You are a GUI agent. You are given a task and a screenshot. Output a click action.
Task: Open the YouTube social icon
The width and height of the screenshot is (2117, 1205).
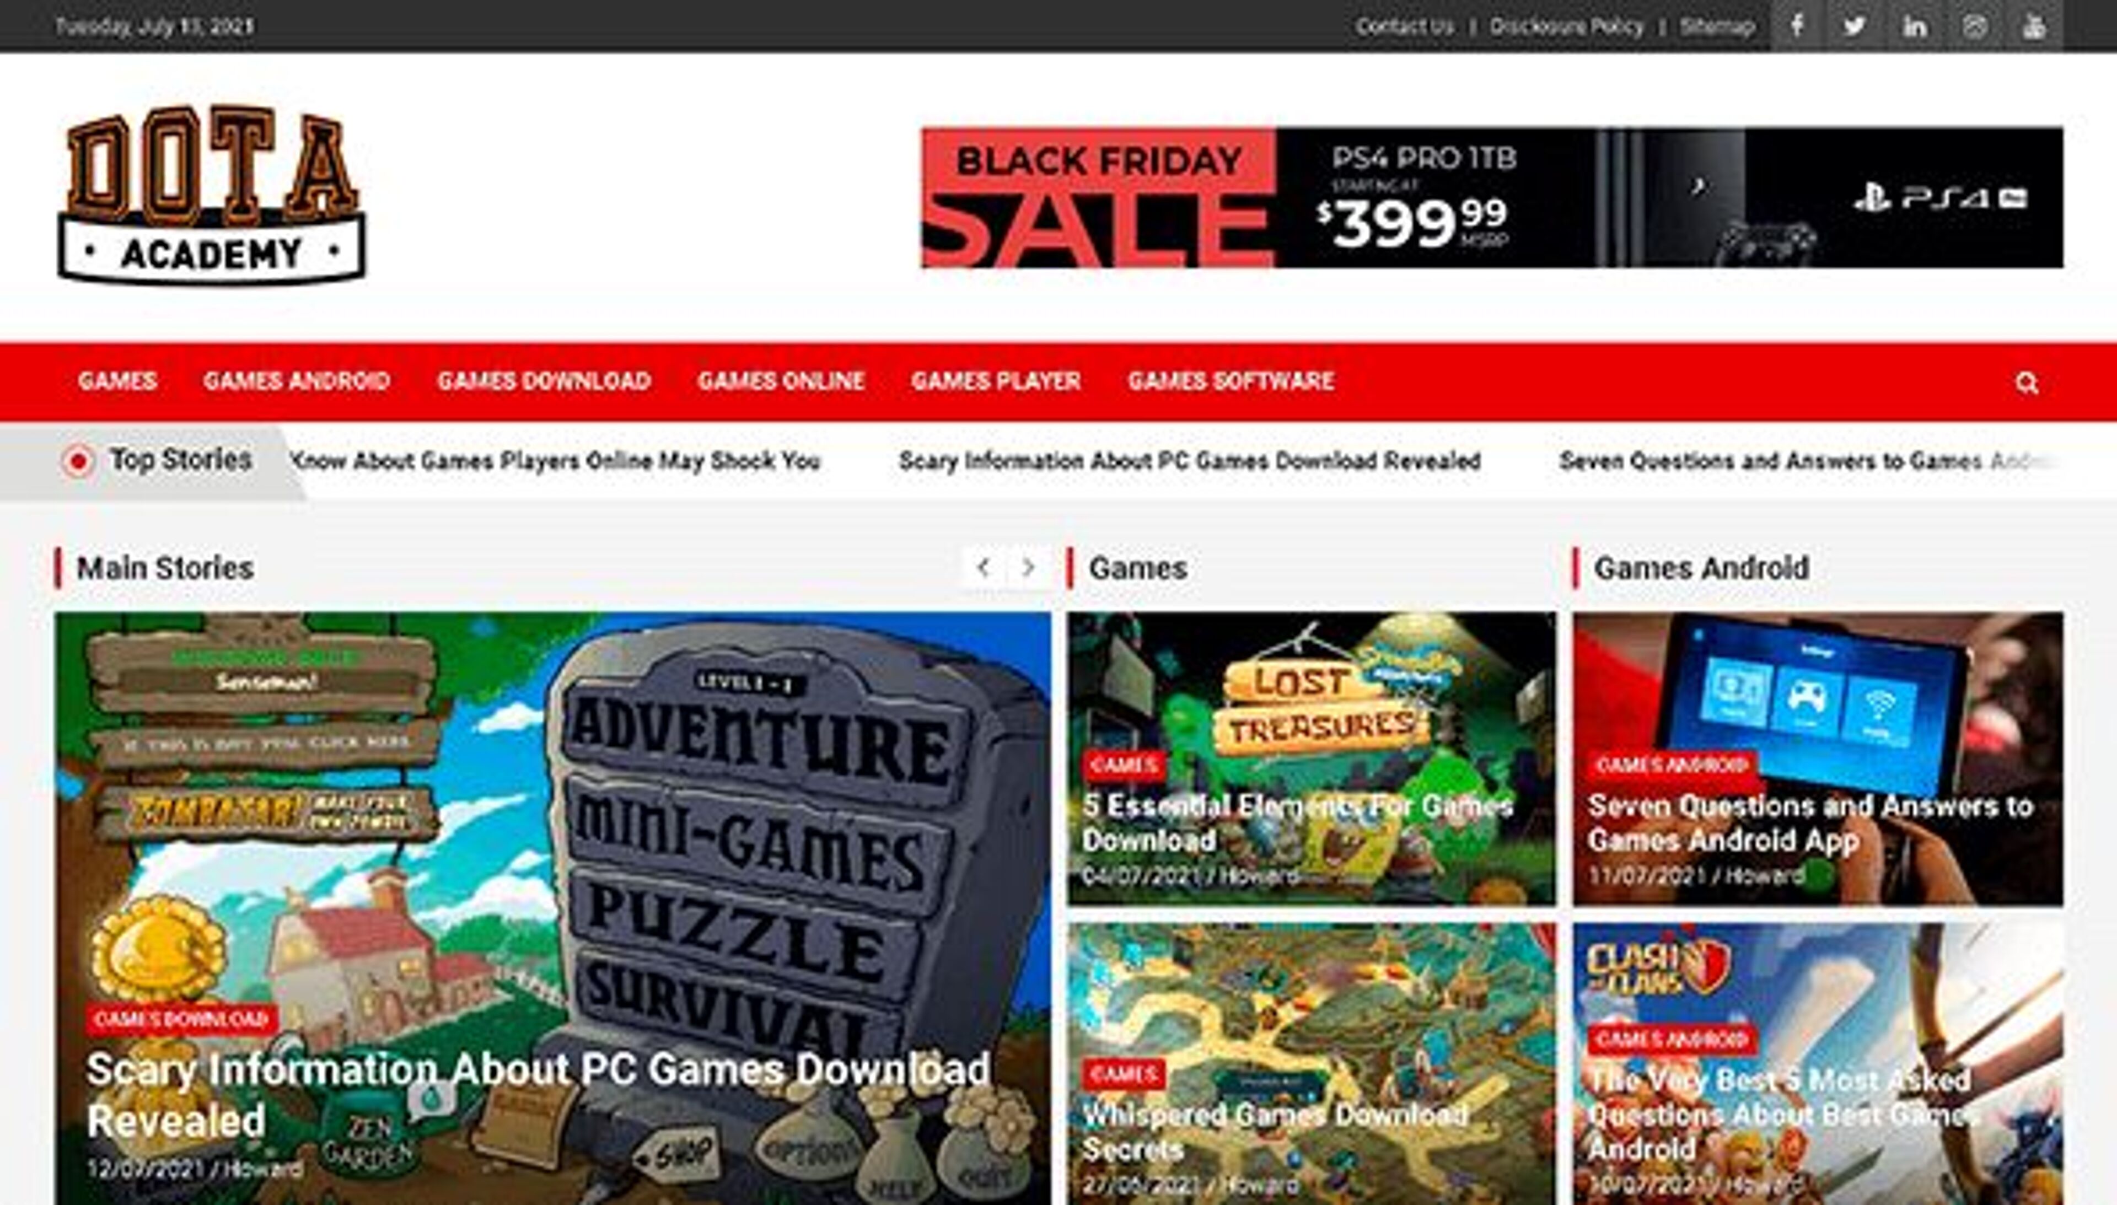(x=2034, y=26)
